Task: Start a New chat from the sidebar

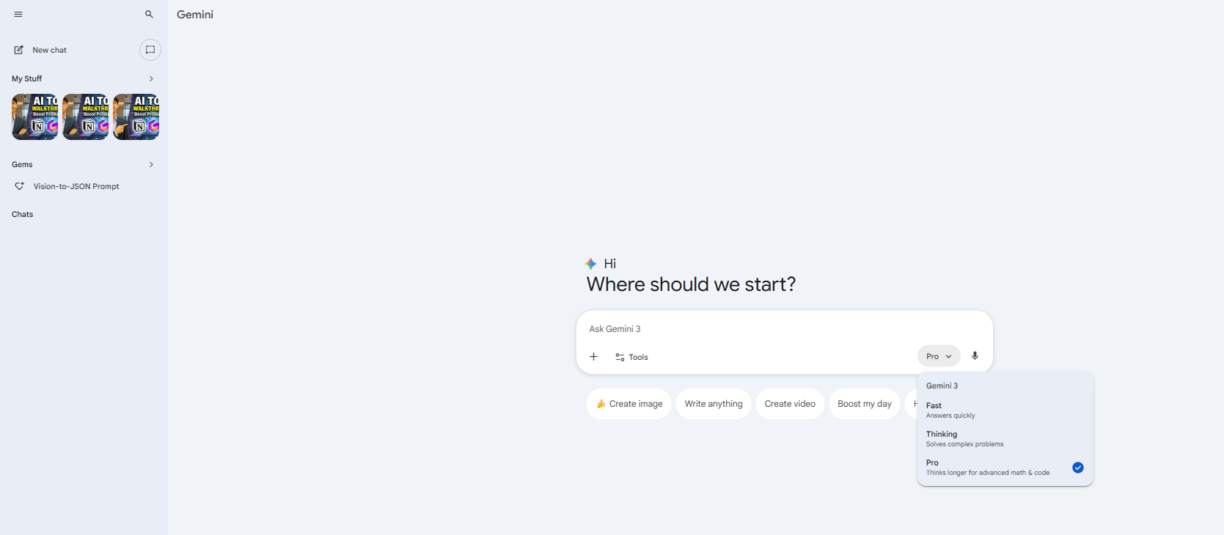Action: click(49, 50)
